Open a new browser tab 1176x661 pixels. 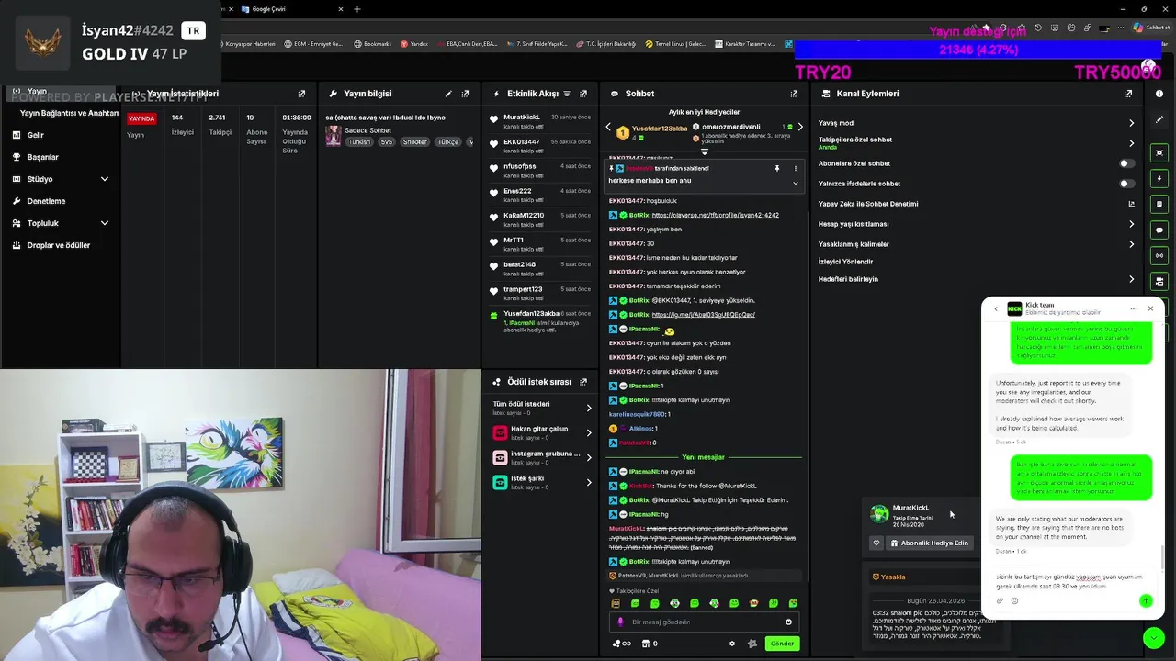click(x=357, y=9)
